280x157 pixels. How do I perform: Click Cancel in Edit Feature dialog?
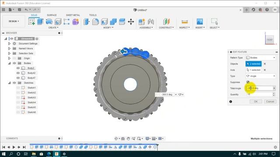(270, 102)
